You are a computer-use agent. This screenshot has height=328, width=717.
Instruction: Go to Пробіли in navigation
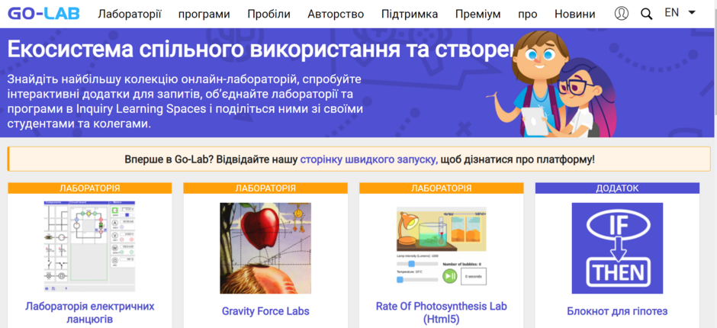[268, 14]
